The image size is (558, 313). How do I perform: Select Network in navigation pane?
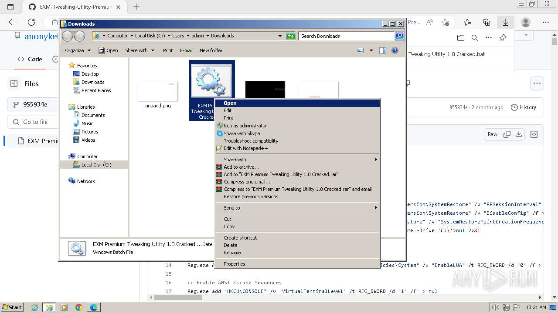tap(85, 181)
